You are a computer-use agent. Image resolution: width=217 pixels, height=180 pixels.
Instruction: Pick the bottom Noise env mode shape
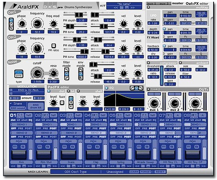tap(81, 78)
